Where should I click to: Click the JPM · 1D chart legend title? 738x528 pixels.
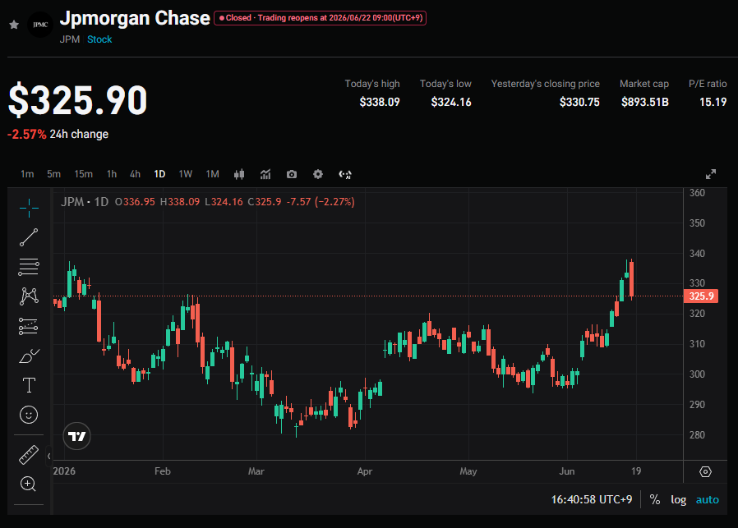coord(85,202)
